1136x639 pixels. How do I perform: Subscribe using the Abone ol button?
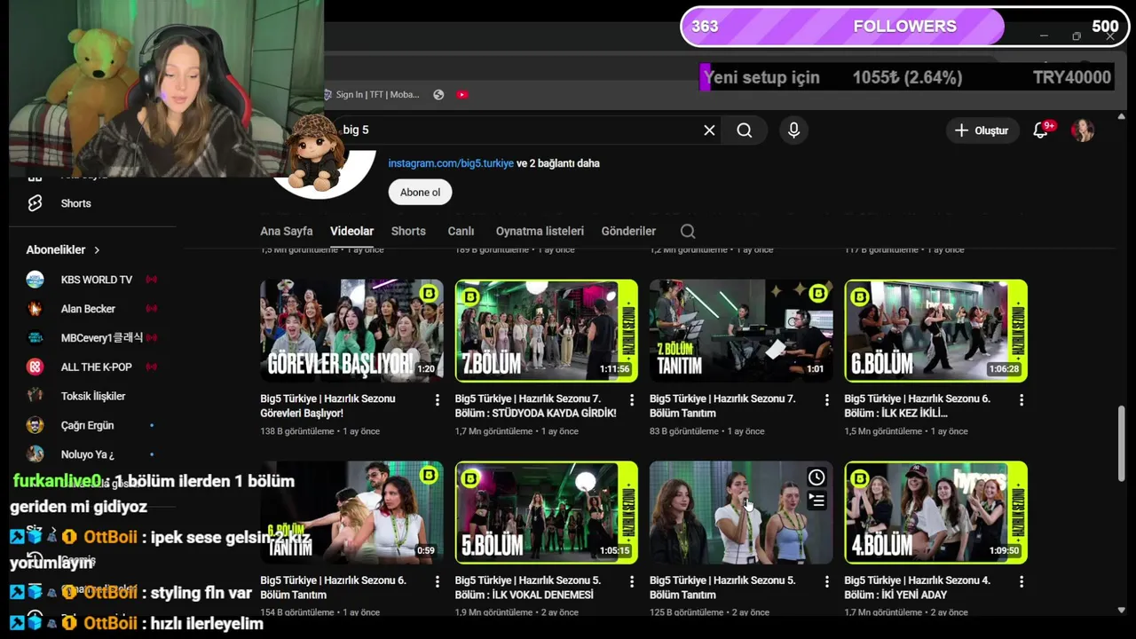point(420,192)
